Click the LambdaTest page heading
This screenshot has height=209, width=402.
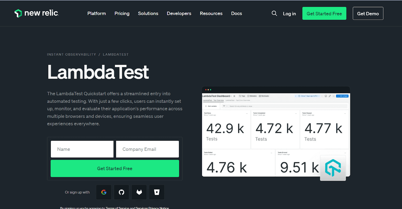click(98, 72)
